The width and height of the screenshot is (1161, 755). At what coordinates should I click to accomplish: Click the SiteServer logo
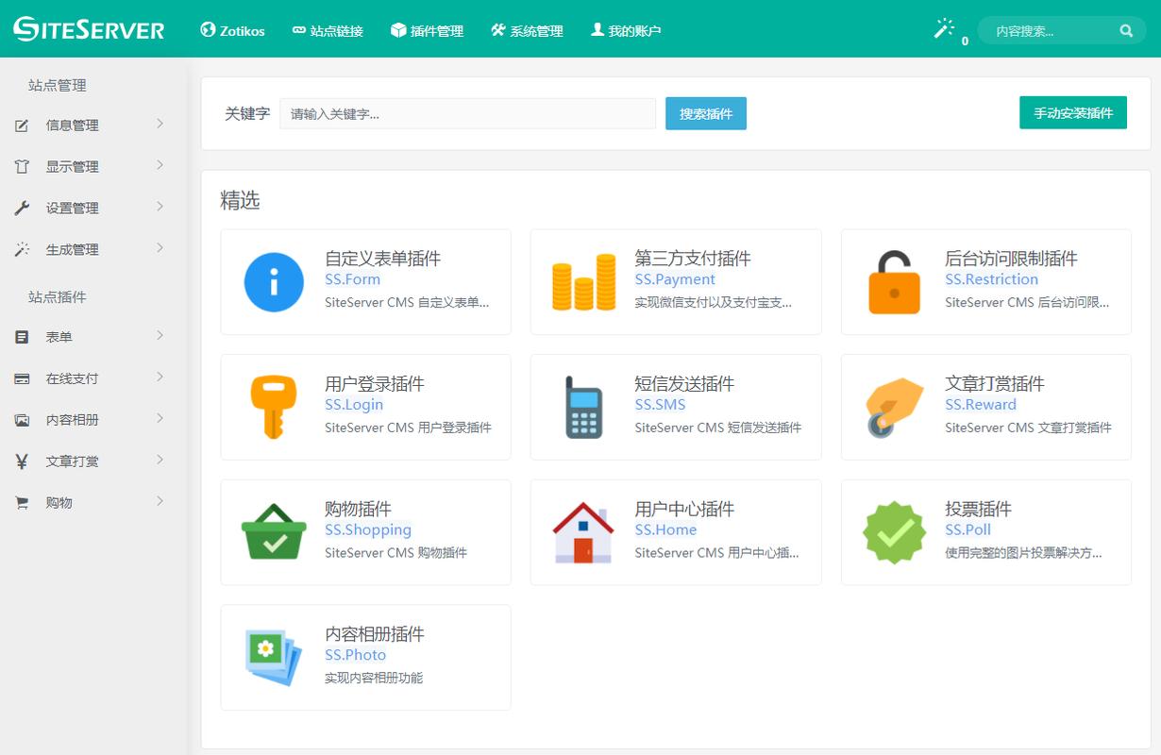(87, 29)
